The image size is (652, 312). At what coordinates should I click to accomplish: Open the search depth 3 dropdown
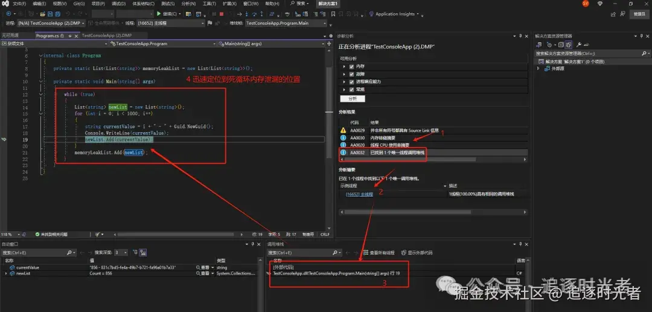(x=121, y=252)
